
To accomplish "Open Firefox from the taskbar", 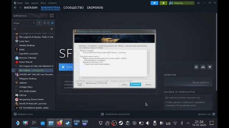I will coord(59,123).
